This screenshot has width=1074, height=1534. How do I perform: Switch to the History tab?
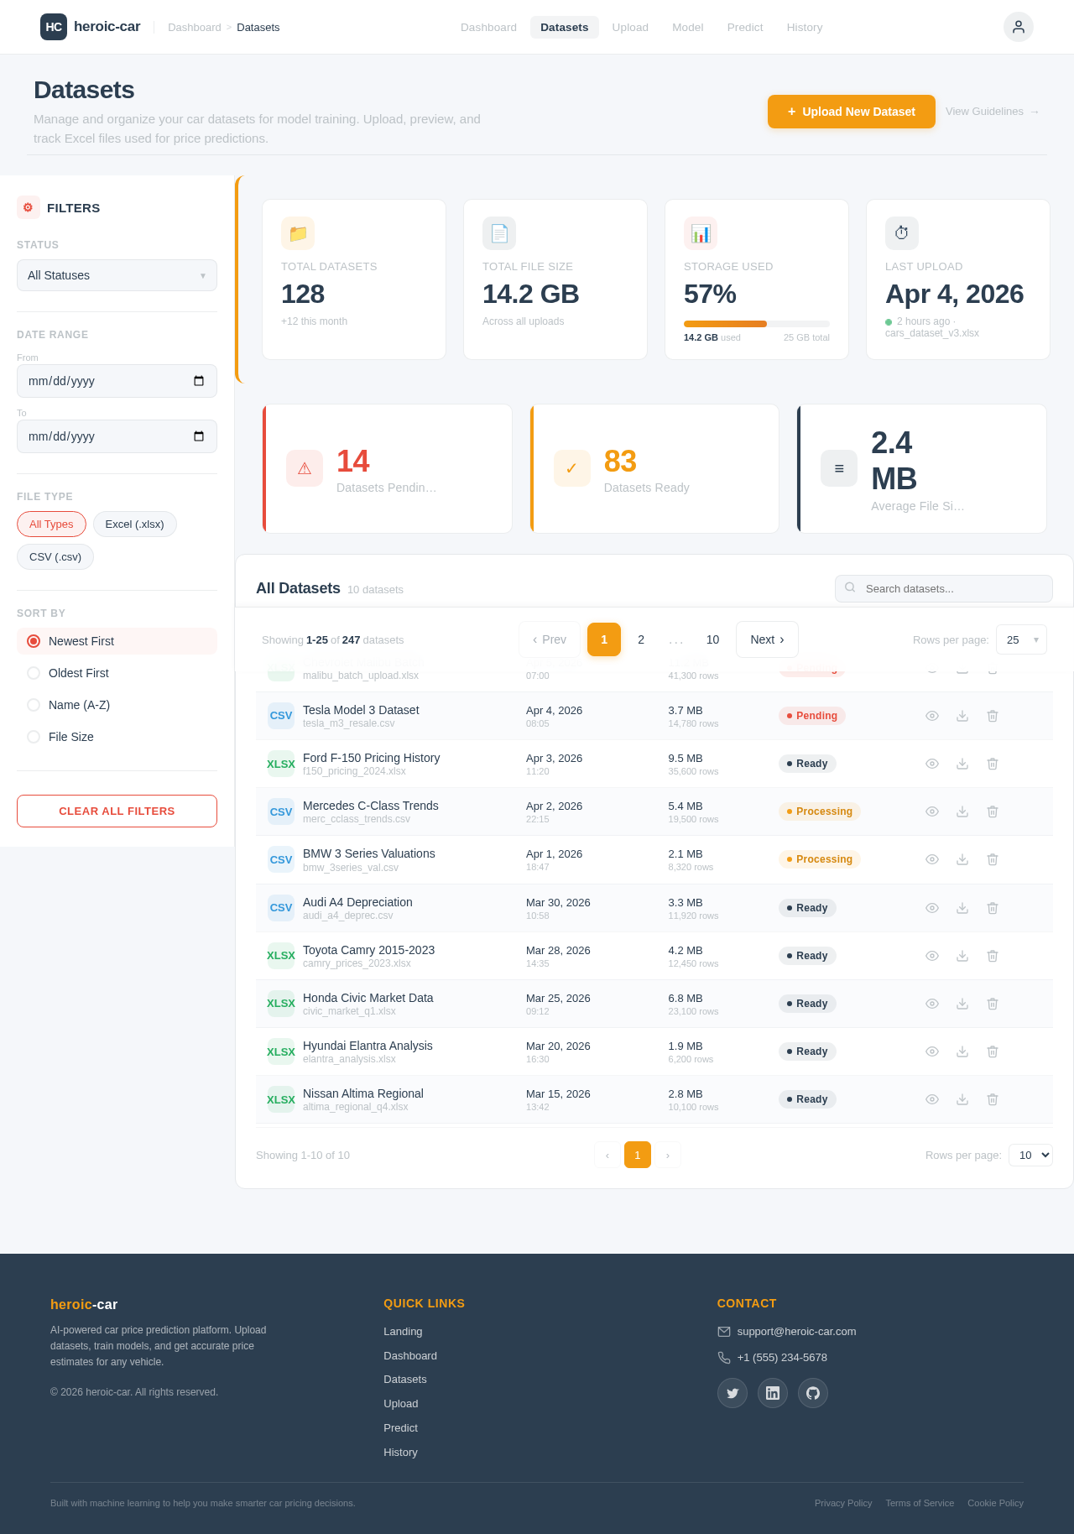coord(805,28)
